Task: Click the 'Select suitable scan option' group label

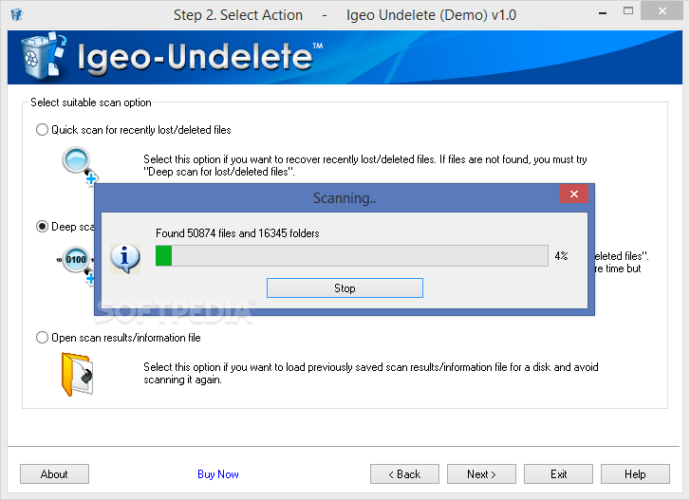Action: pyautogui.click(x=91, y=102)
